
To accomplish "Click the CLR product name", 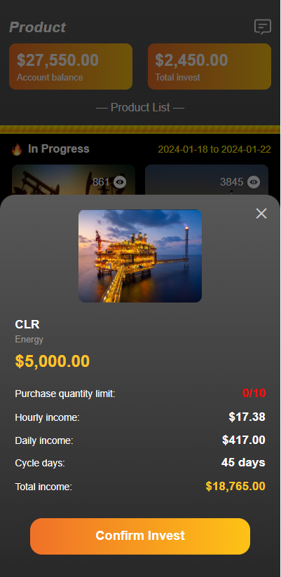I will (27, 325).
